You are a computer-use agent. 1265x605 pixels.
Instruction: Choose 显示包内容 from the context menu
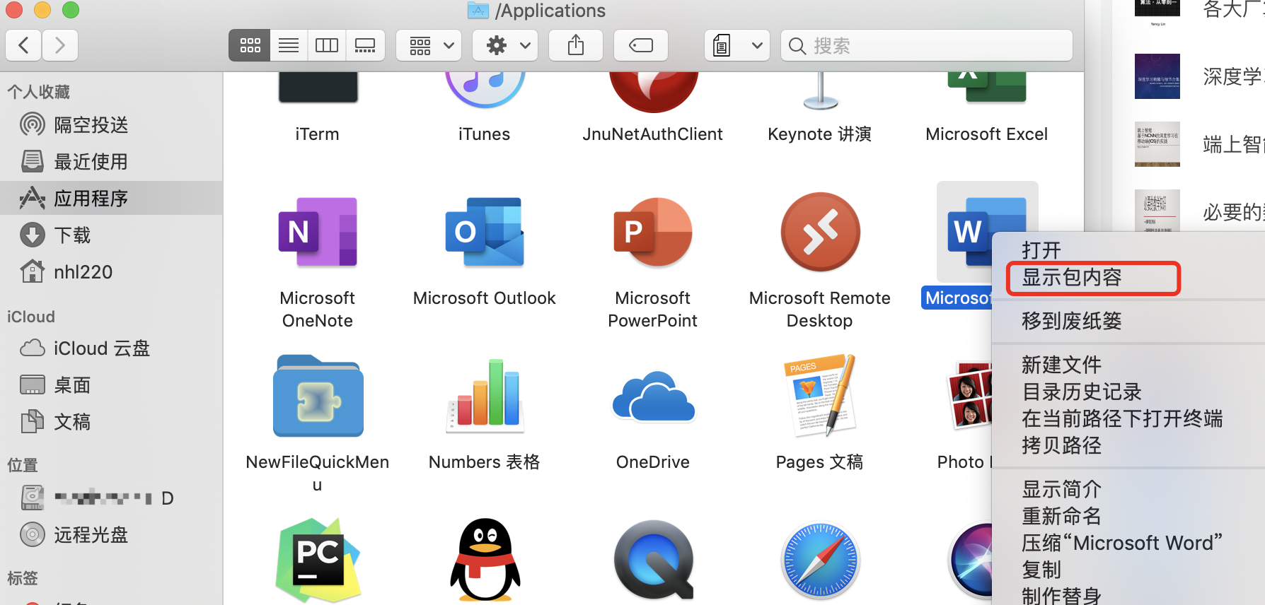click(x=1128, y=278)
